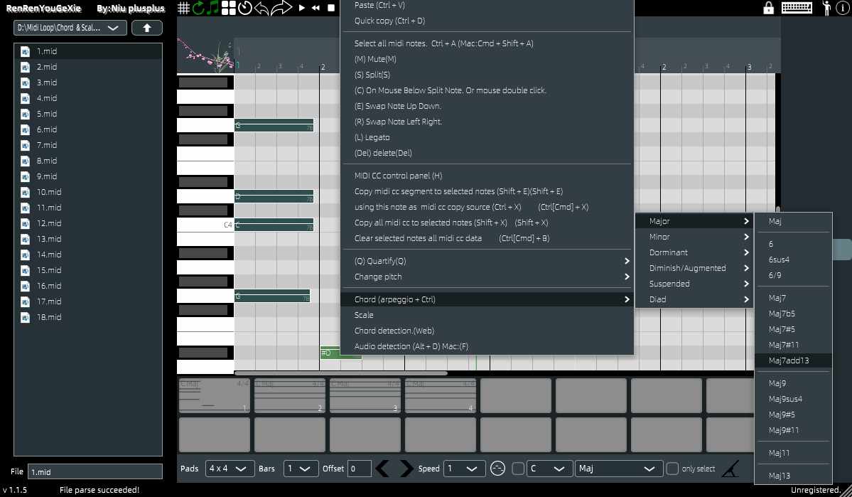Click the redo arrow icon

coord(281,8)
